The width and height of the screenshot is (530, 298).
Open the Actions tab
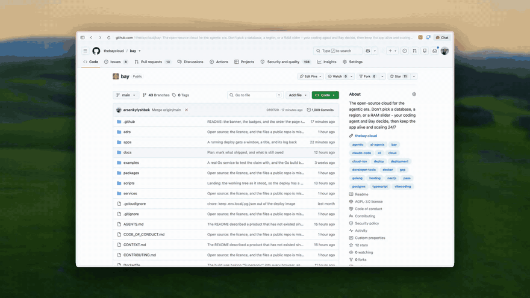(x=219, y=62)
